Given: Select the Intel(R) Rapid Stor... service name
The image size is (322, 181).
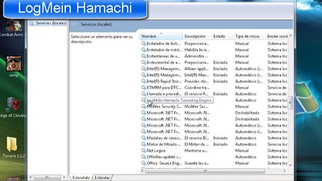Looking at the screenshot, I should click(164, 81).
